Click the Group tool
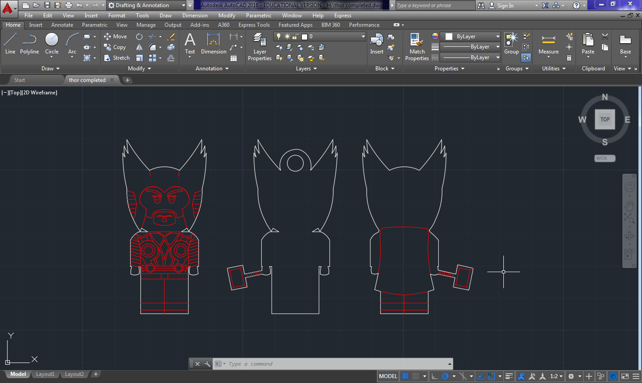This screenshot has width=642, height=383. pyautogui.click(x=511, y=44)
